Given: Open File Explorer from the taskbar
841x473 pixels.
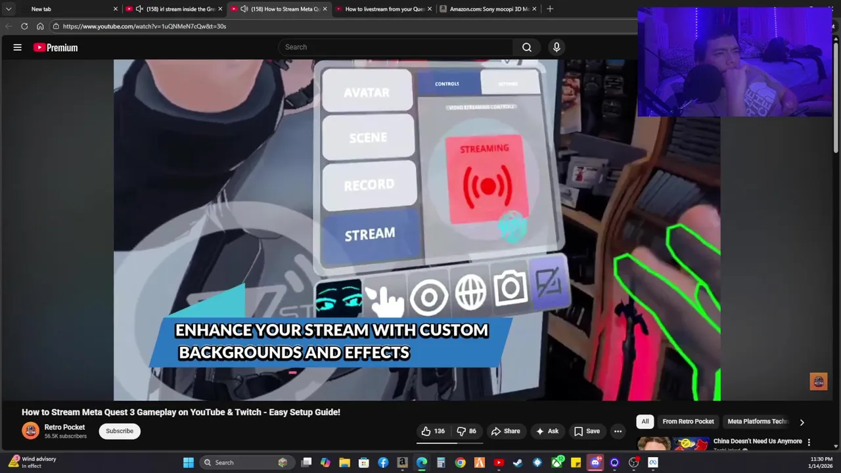Looking at the screenshot, I should (x=344, y=462).
